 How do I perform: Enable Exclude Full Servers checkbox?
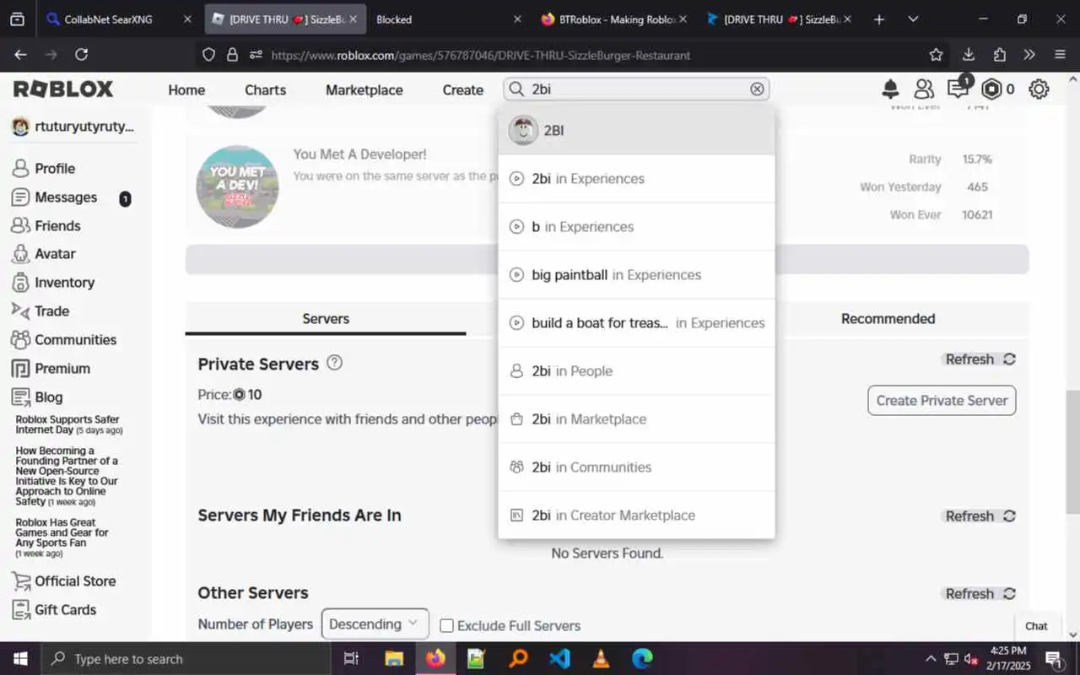(447, 626)
